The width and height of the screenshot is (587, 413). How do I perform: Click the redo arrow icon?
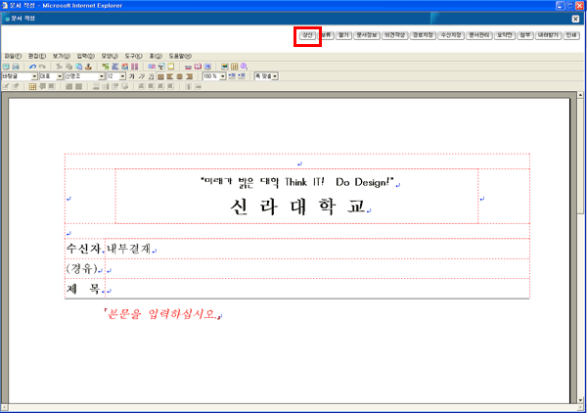(42, 67)
